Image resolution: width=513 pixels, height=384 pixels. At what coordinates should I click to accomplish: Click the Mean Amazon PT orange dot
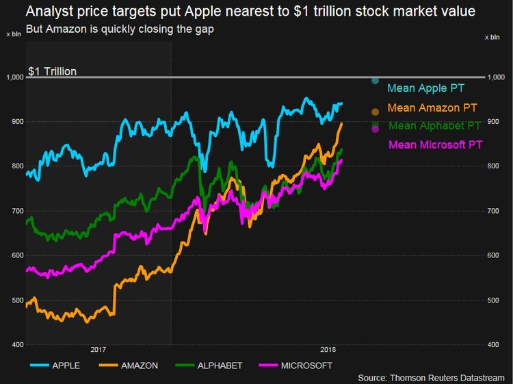tap(375, 111)
